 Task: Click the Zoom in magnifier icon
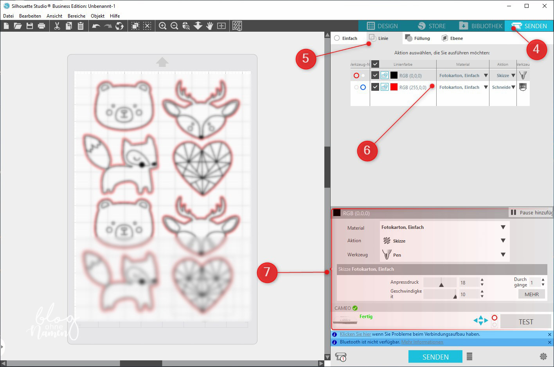point(162,26)
